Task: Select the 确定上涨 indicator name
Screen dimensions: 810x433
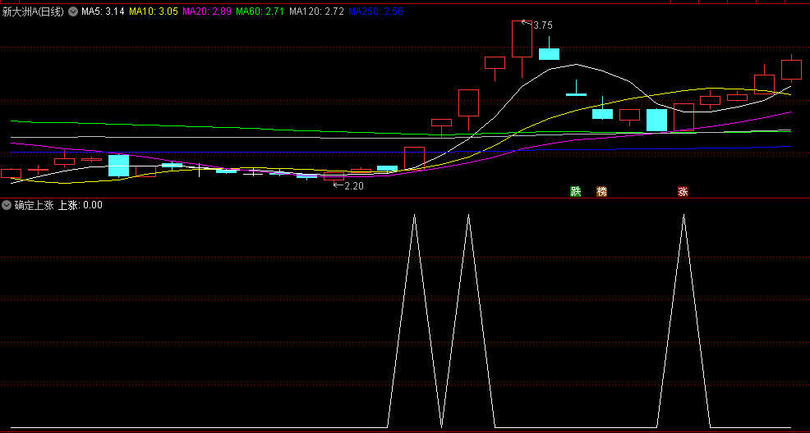Action: 34,205
